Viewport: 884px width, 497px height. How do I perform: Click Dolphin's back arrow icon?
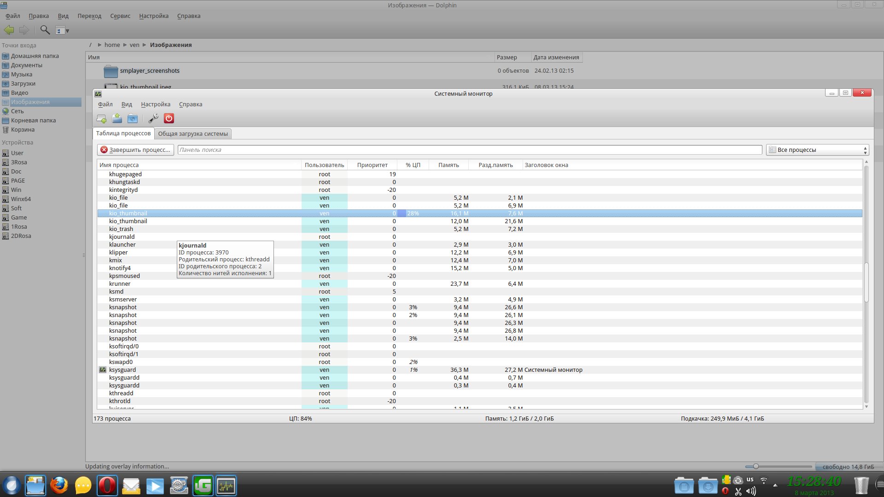point(9,30)
